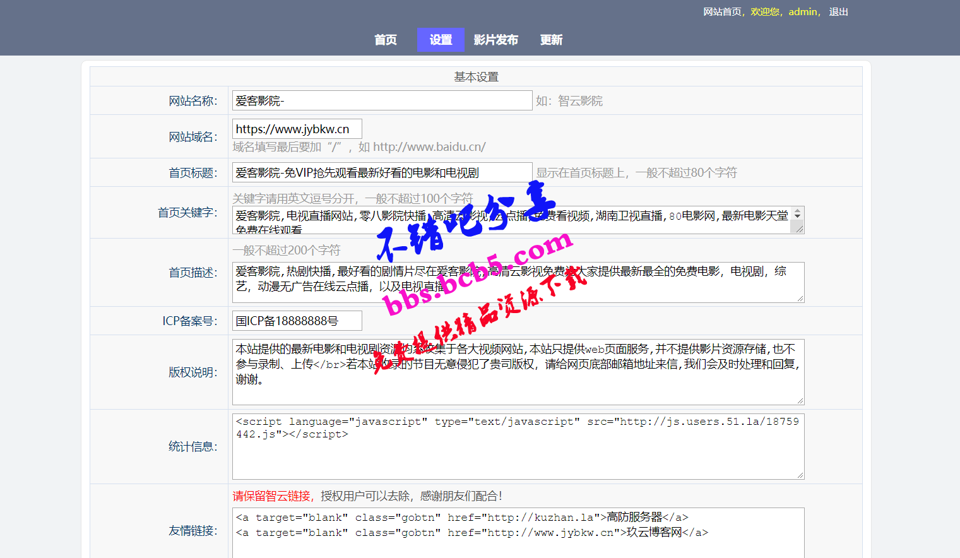Select the 首页描述: label
Viewport: 960px width, 558px height.
193,273
